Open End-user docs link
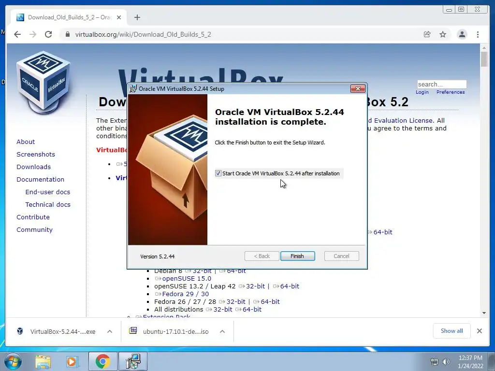This screenshot has height=371, width=495. (48, 192)
